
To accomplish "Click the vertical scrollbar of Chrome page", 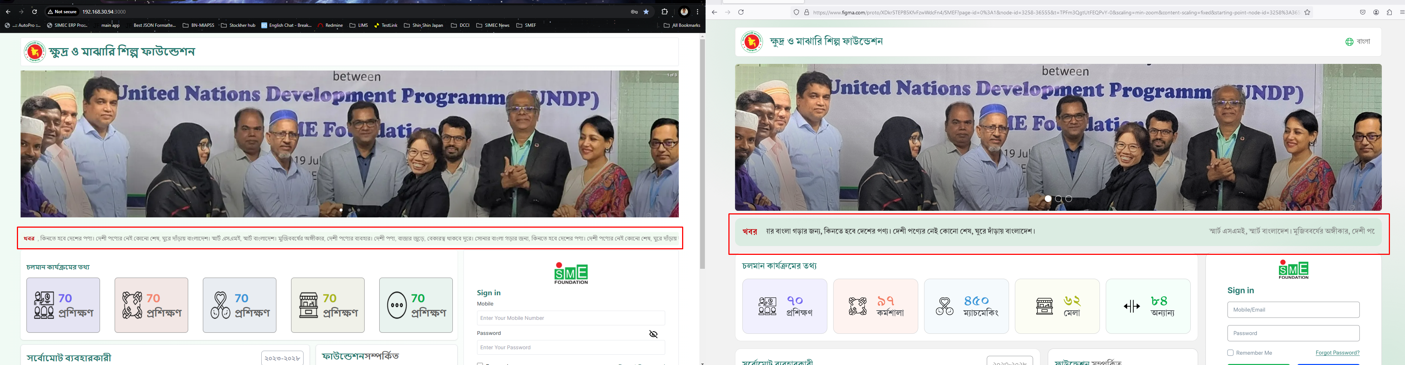I will [x=702, y=154].
